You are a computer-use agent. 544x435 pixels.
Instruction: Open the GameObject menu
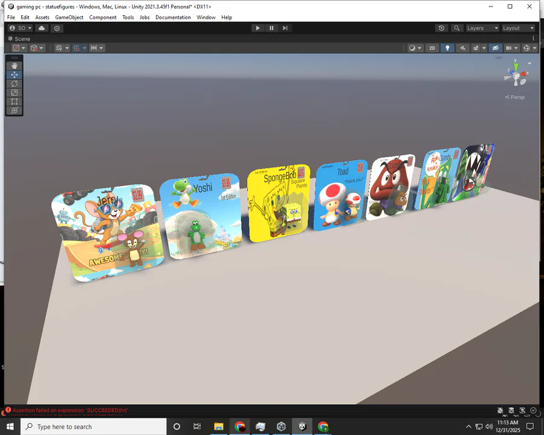(x=70, y=18)
